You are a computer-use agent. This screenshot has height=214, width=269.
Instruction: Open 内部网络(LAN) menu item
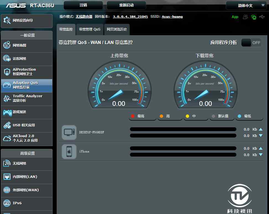[27, 177]
